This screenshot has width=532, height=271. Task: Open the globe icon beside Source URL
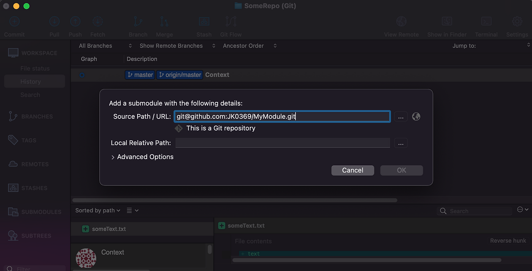click(416, 116)
